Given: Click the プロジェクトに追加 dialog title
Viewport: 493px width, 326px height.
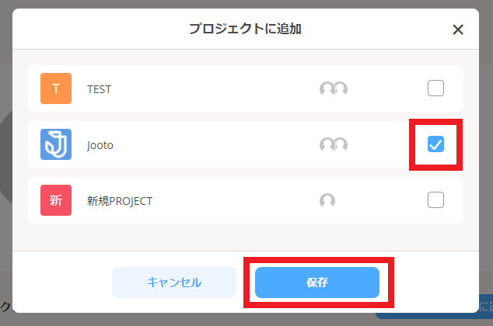Looking at the screenshot, I should (x=245, y=29).
